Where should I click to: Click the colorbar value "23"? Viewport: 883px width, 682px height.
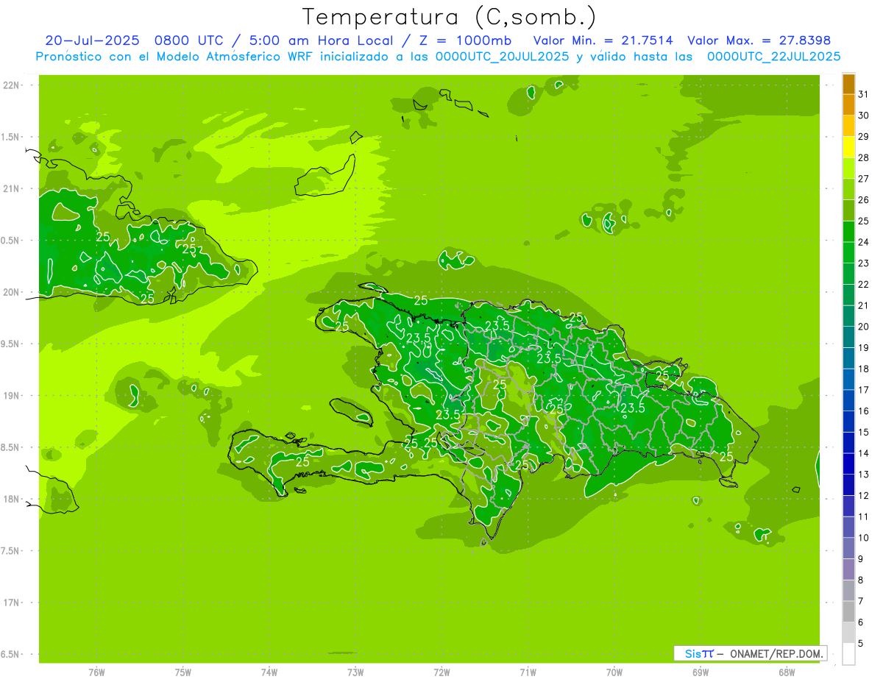click(863, 263)
